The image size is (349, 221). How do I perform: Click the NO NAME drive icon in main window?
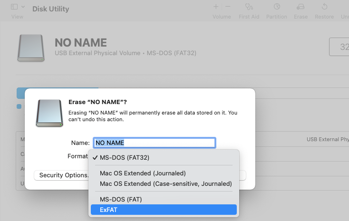pyautogui.click(x=31, y=48)
